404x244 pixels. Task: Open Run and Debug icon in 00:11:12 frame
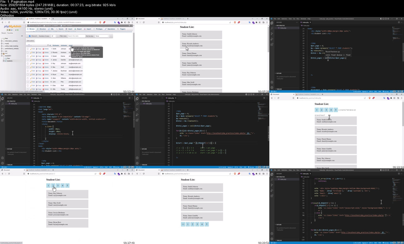click(x=272, y=39)
